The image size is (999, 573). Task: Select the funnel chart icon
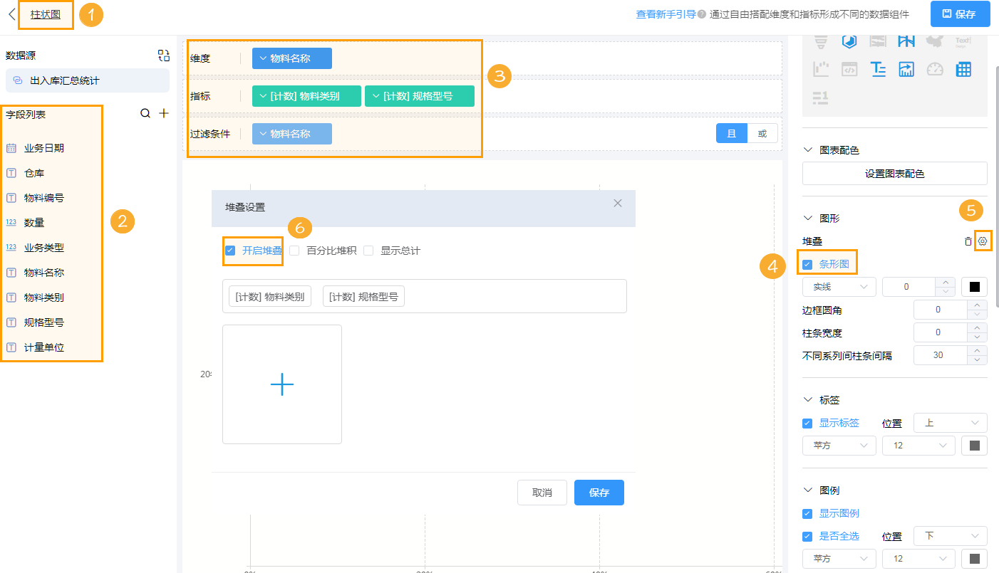821,42
